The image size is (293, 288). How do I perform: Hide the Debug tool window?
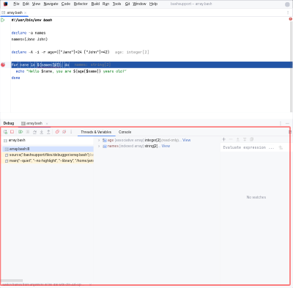coord(287,123)
